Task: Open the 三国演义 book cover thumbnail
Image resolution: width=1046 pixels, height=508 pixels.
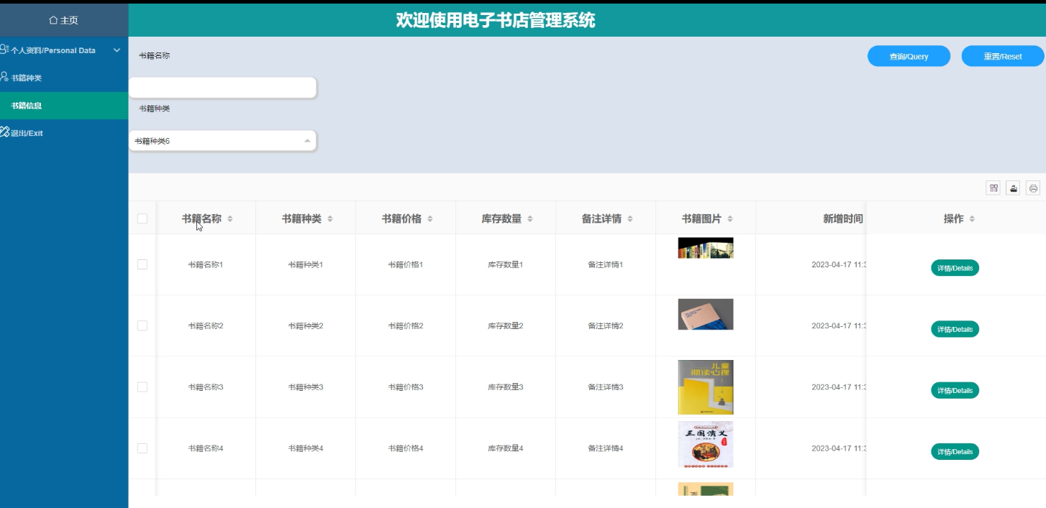Action: (705, 444)
